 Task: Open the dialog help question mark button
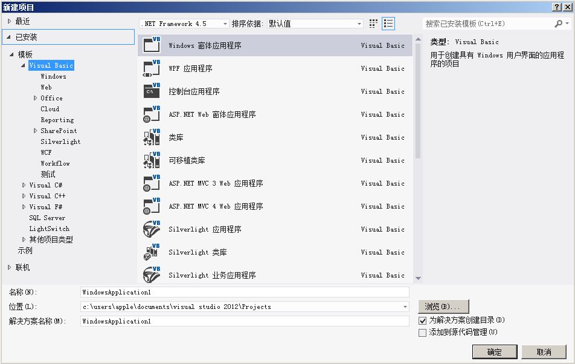557,7
